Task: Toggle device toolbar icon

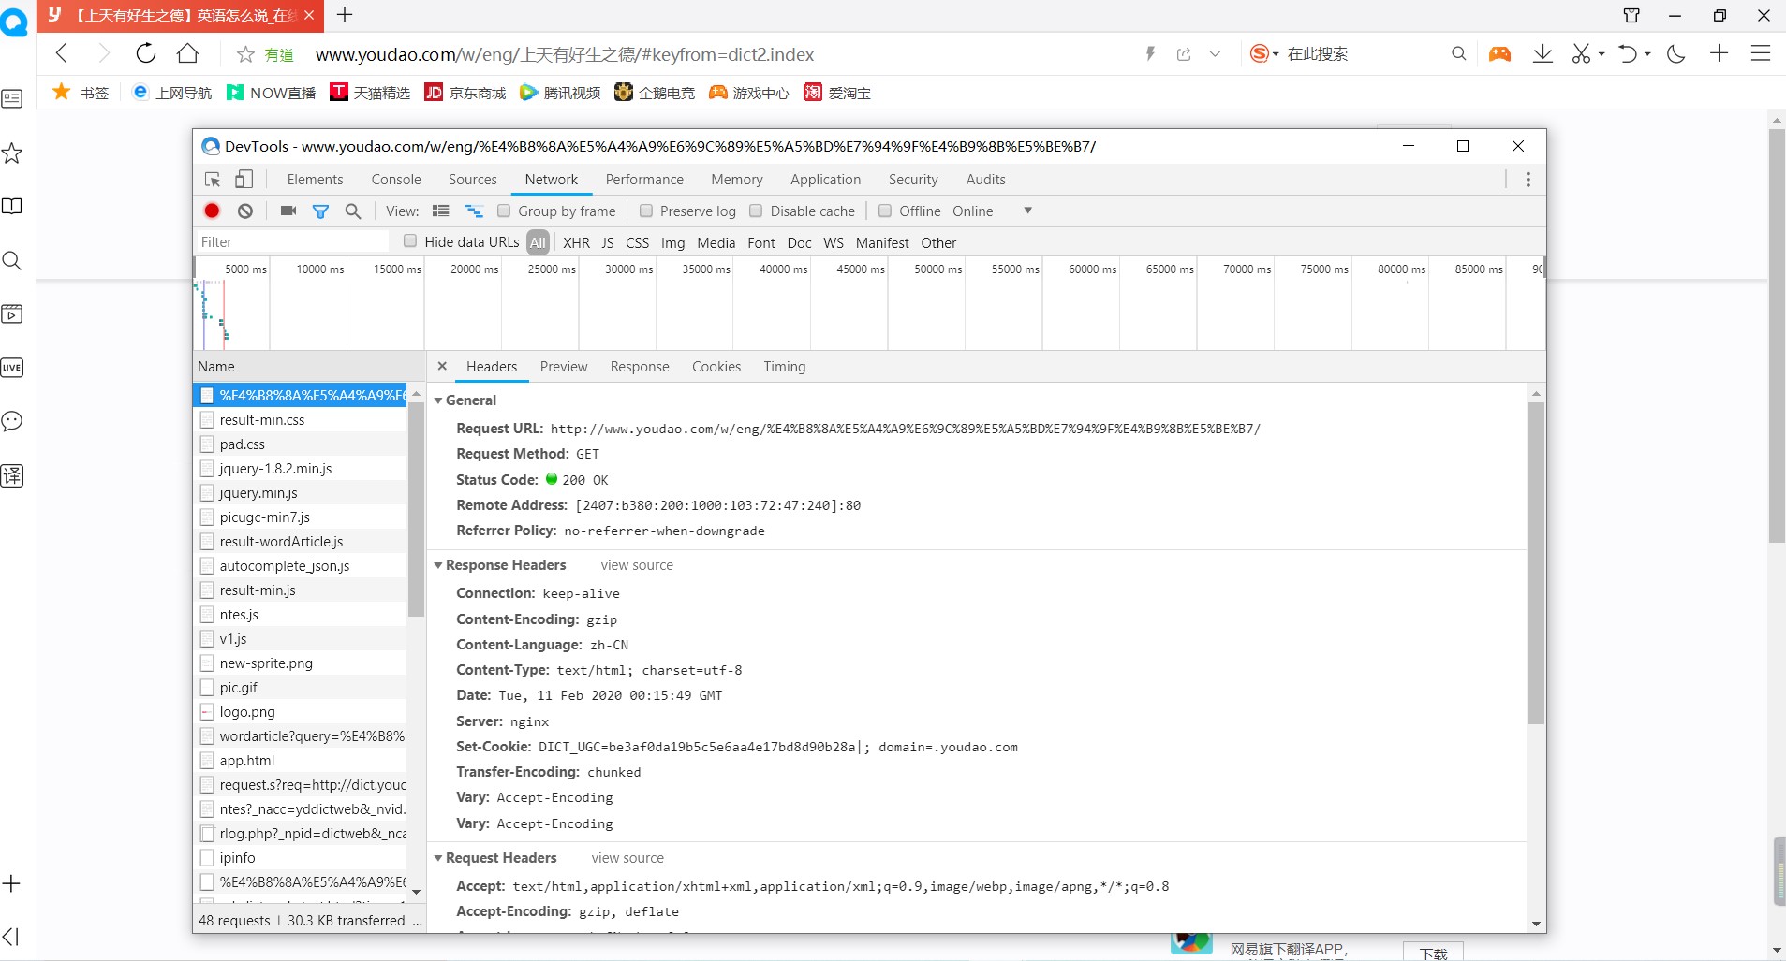Action: [x=244, y=179]
